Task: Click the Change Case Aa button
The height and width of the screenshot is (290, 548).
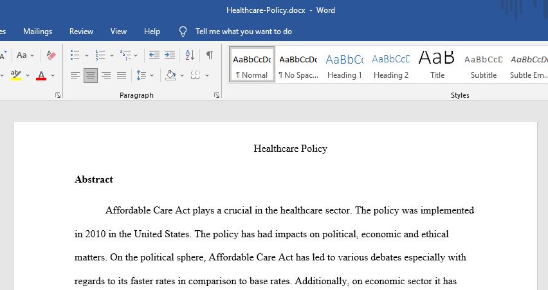Action: (22, 55)
